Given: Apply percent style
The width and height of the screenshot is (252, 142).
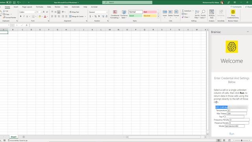Looking at the screenshot, I should [95, 17].
